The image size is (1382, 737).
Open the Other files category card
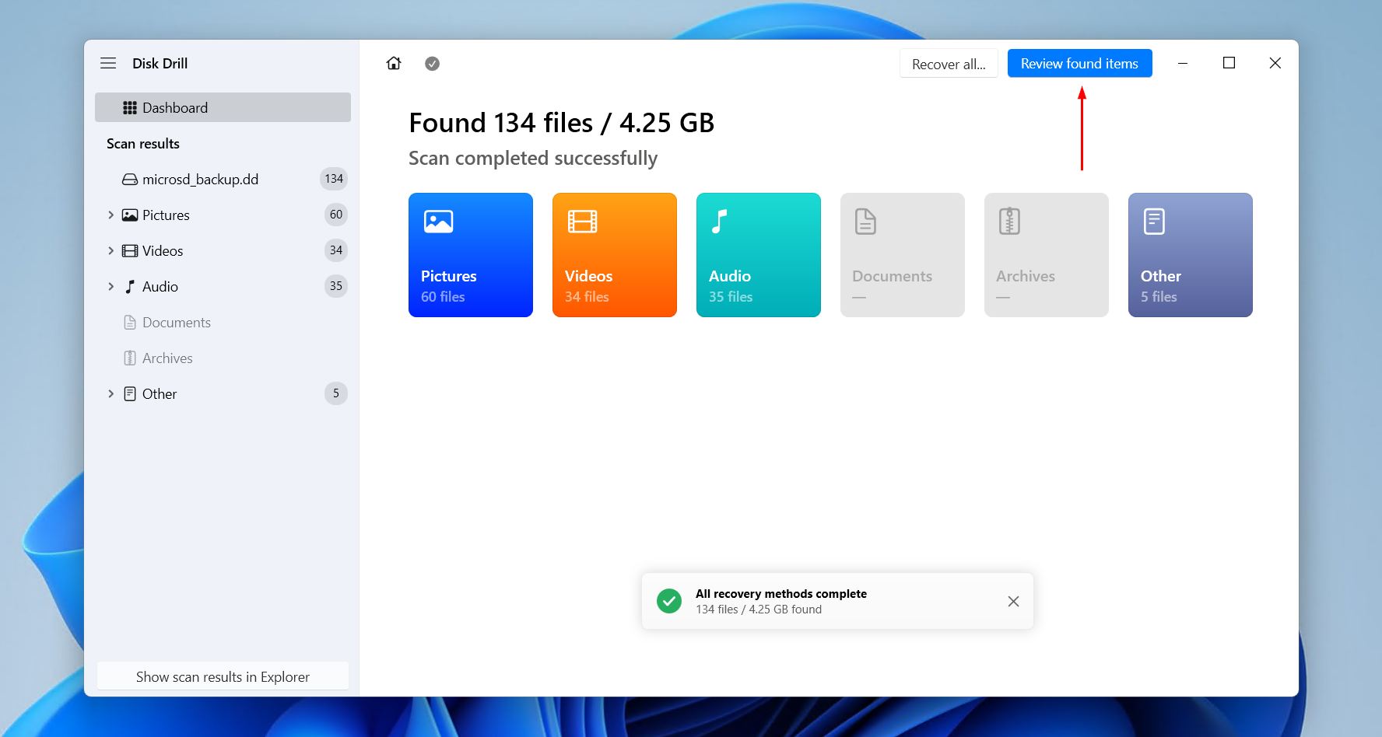(x=1190, y=255)
